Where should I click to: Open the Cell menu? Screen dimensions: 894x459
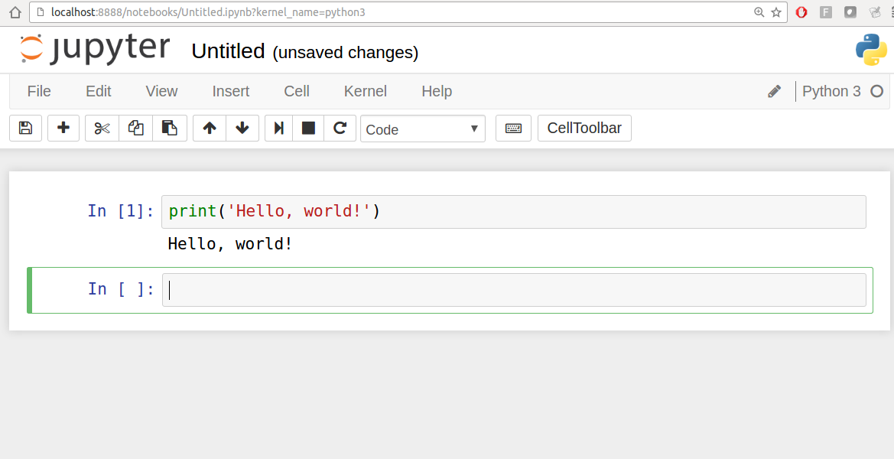coord(297,91)
